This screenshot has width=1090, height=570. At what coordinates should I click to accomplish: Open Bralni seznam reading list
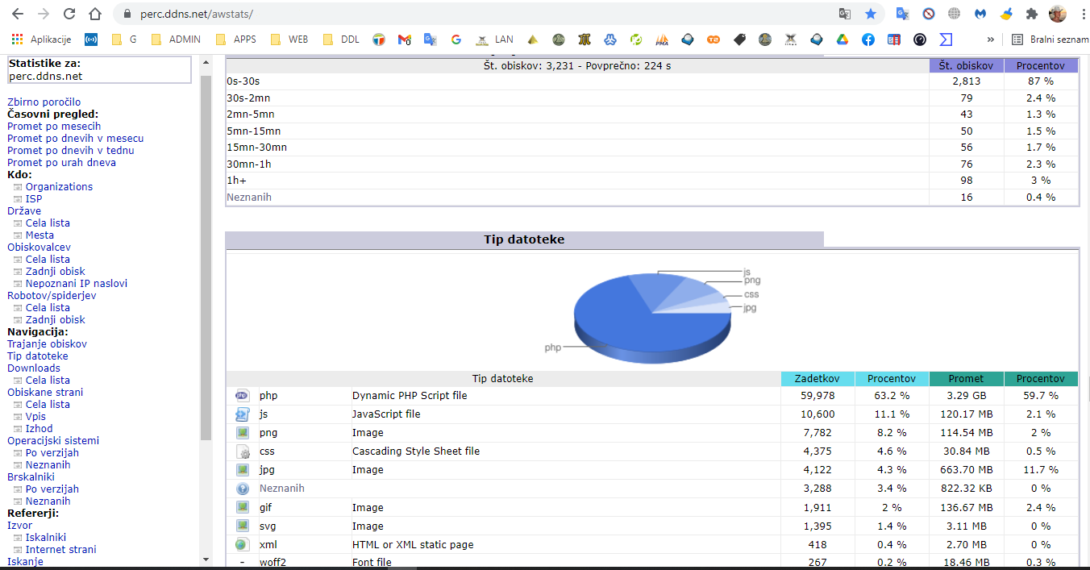(x=1050, y=39)
